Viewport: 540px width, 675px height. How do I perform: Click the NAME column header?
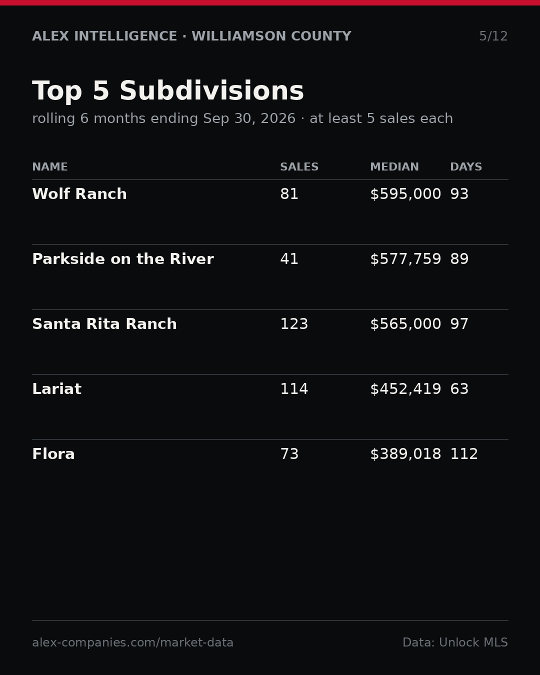[50, 167]
